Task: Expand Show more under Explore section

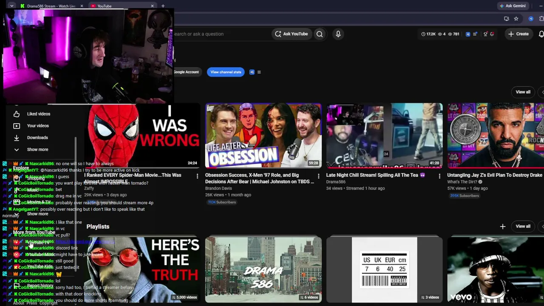Action: pyautogui.click(x=37, y=214)
